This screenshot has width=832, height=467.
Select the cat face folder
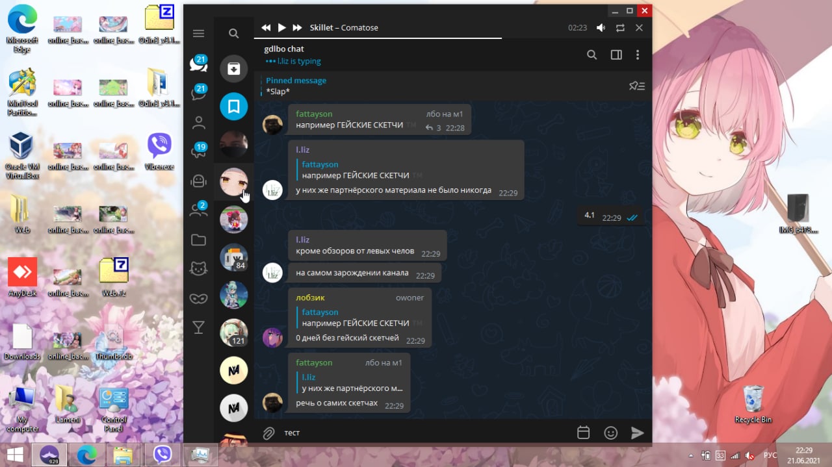[198, 269]
